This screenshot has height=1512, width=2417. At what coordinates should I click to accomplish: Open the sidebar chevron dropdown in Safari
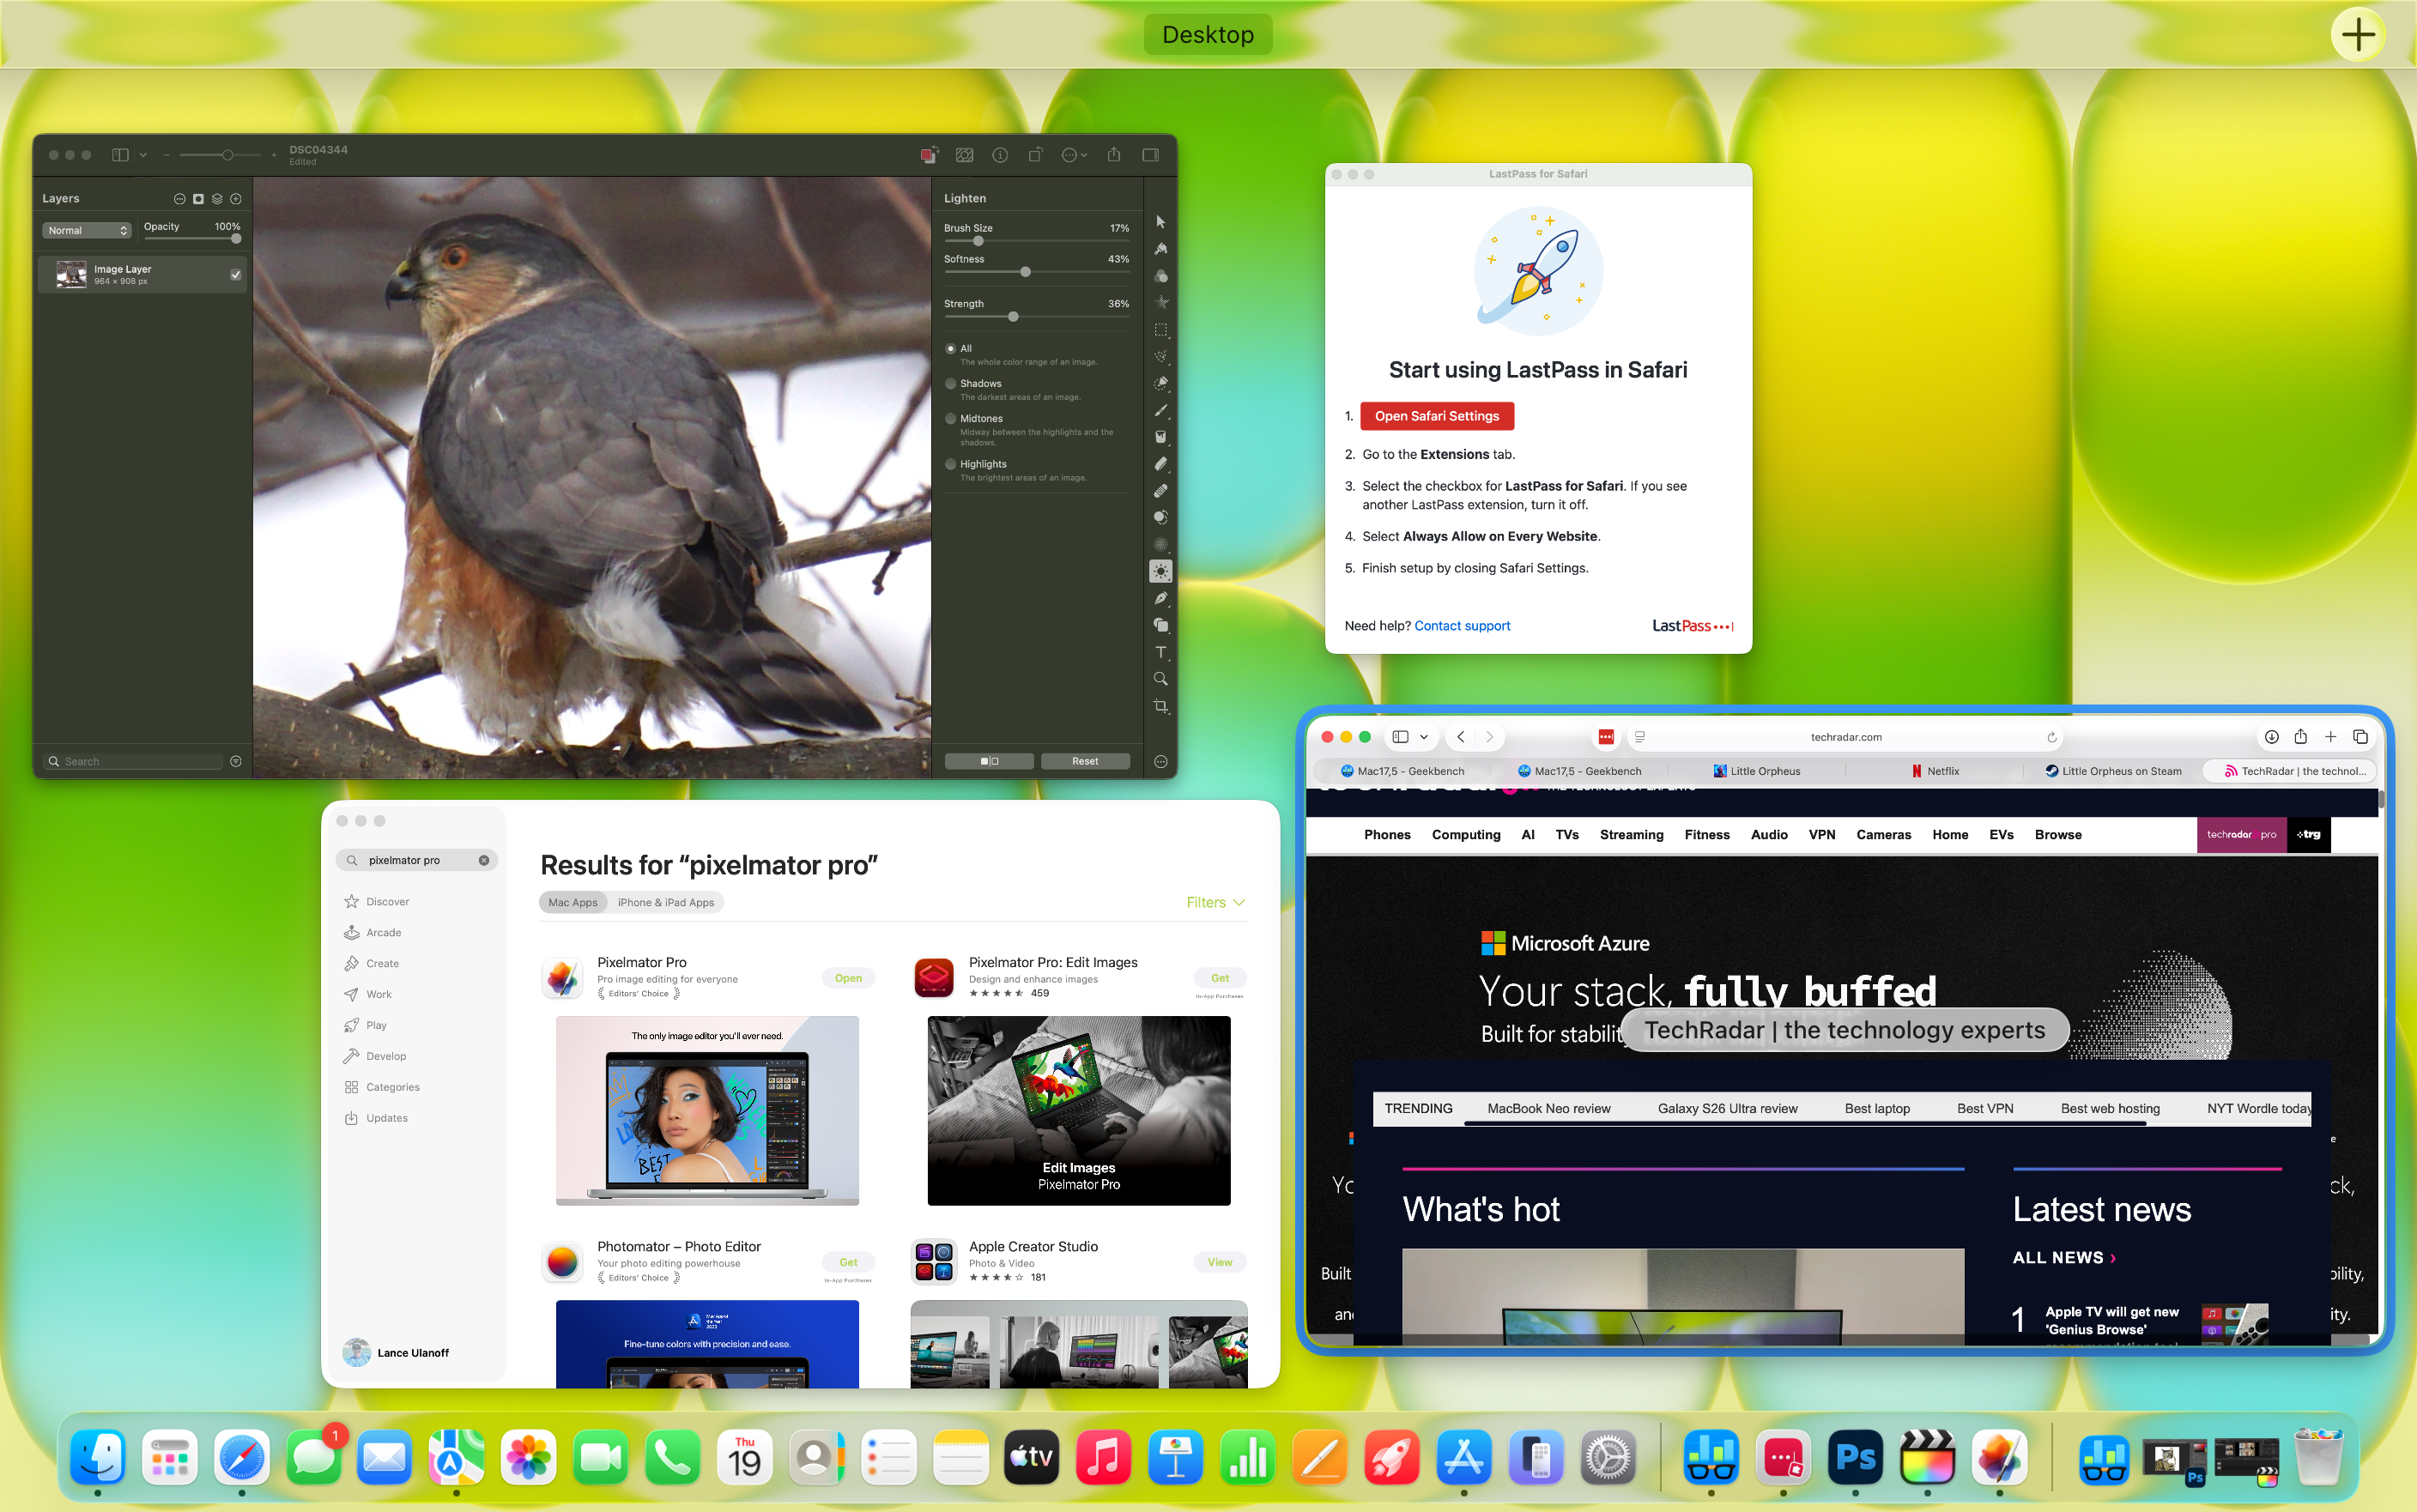click(x=1425, y=737)
